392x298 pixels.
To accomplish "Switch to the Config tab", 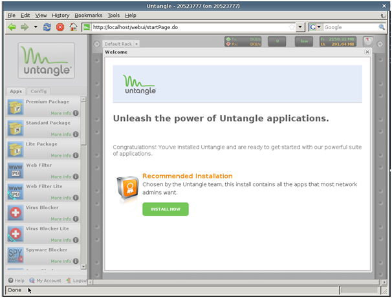I will coord(39,91).
